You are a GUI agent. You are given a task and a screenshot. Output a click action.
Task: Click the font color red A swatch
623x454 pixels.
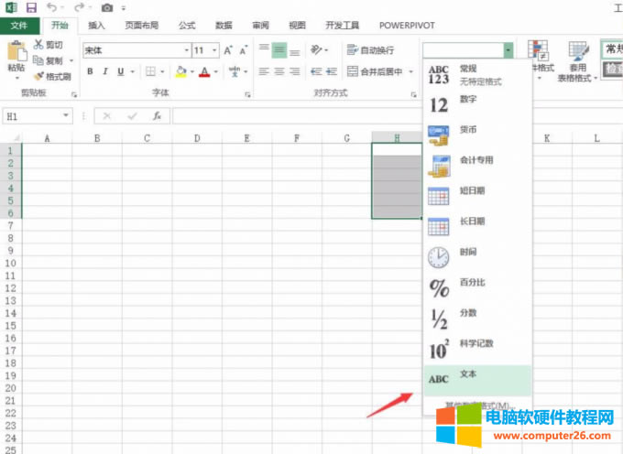203,71
